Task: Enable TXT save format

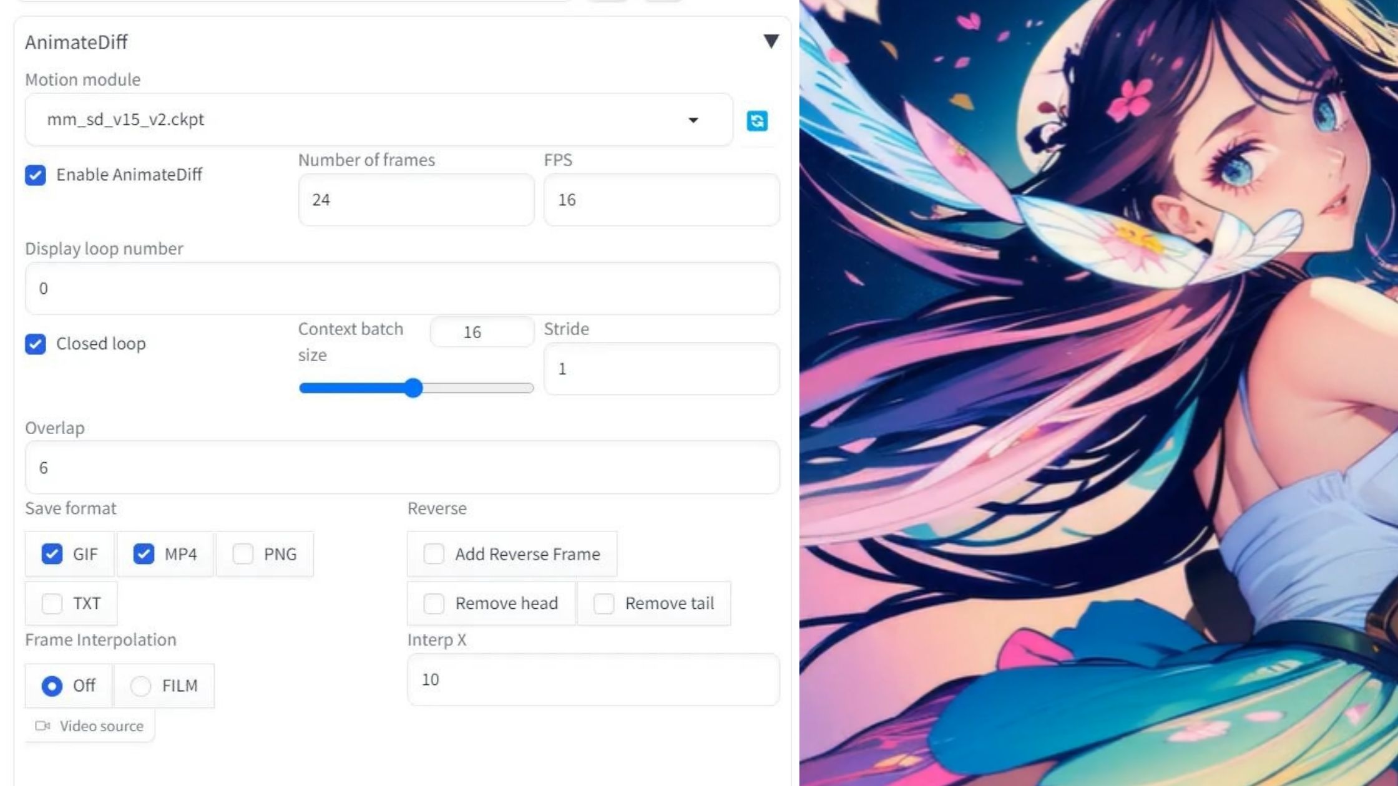Action: pyautogui.click(x=52, y=603)
